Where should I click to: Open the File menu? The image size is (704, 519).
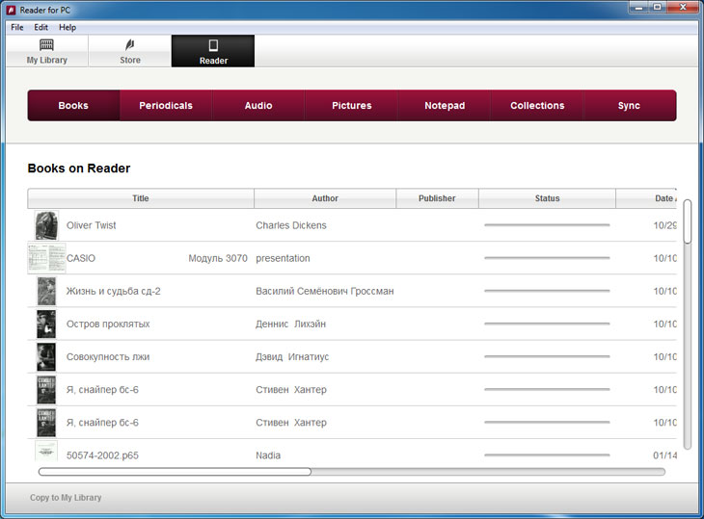point(17,27)
